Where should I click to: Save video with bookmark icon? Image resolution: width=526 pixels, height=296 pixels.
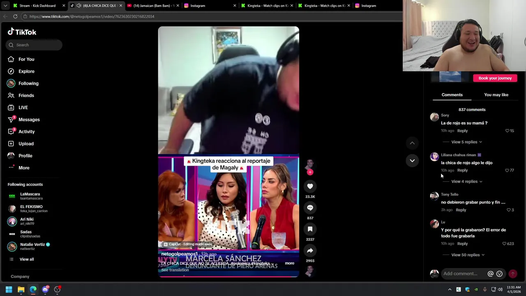coord(310,229)
